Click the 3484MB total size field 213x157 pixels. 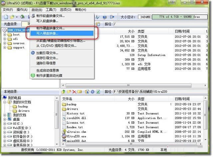tap(144, 17)
